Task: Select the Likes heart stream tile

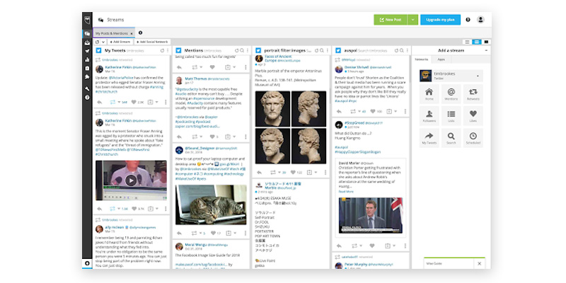Action: pos(473,115)
